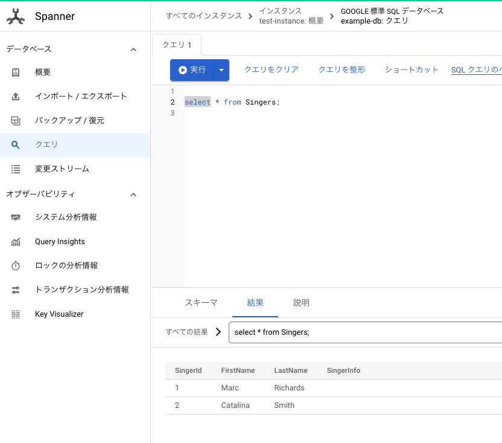Collapse the データベース sidebar section
502x443 pixels.
pos(133,50)
